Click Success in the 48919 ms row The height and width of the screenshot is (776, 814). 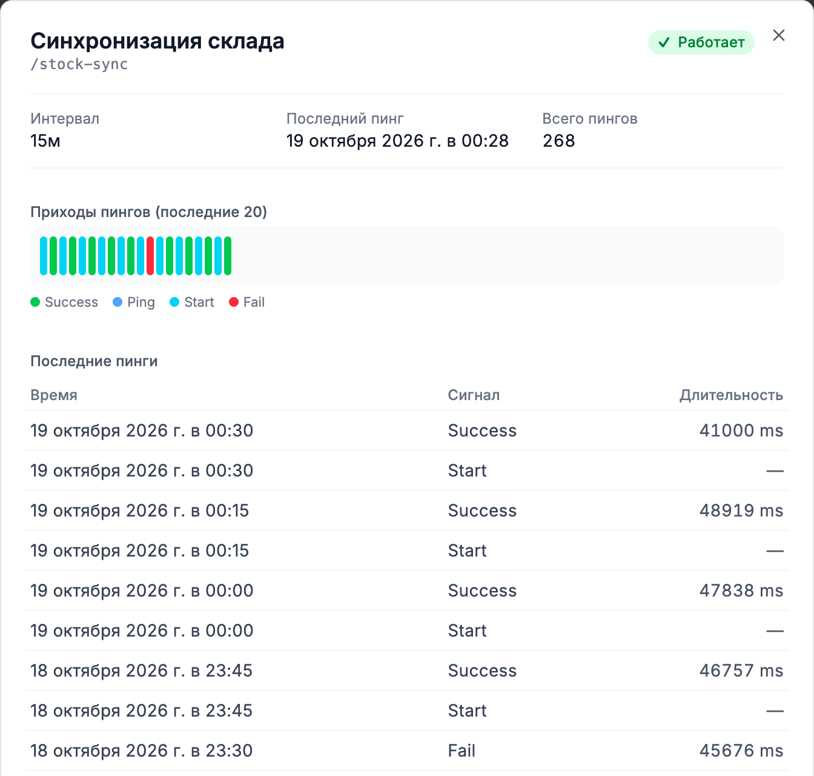pos(483,510)
